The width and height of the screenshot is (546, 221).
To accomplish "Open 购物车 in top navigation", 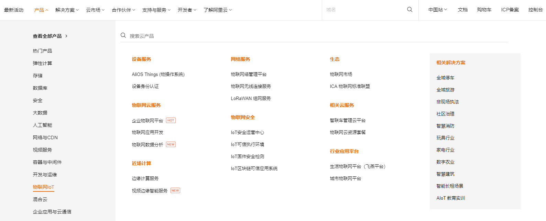I will tap(484, 10).
